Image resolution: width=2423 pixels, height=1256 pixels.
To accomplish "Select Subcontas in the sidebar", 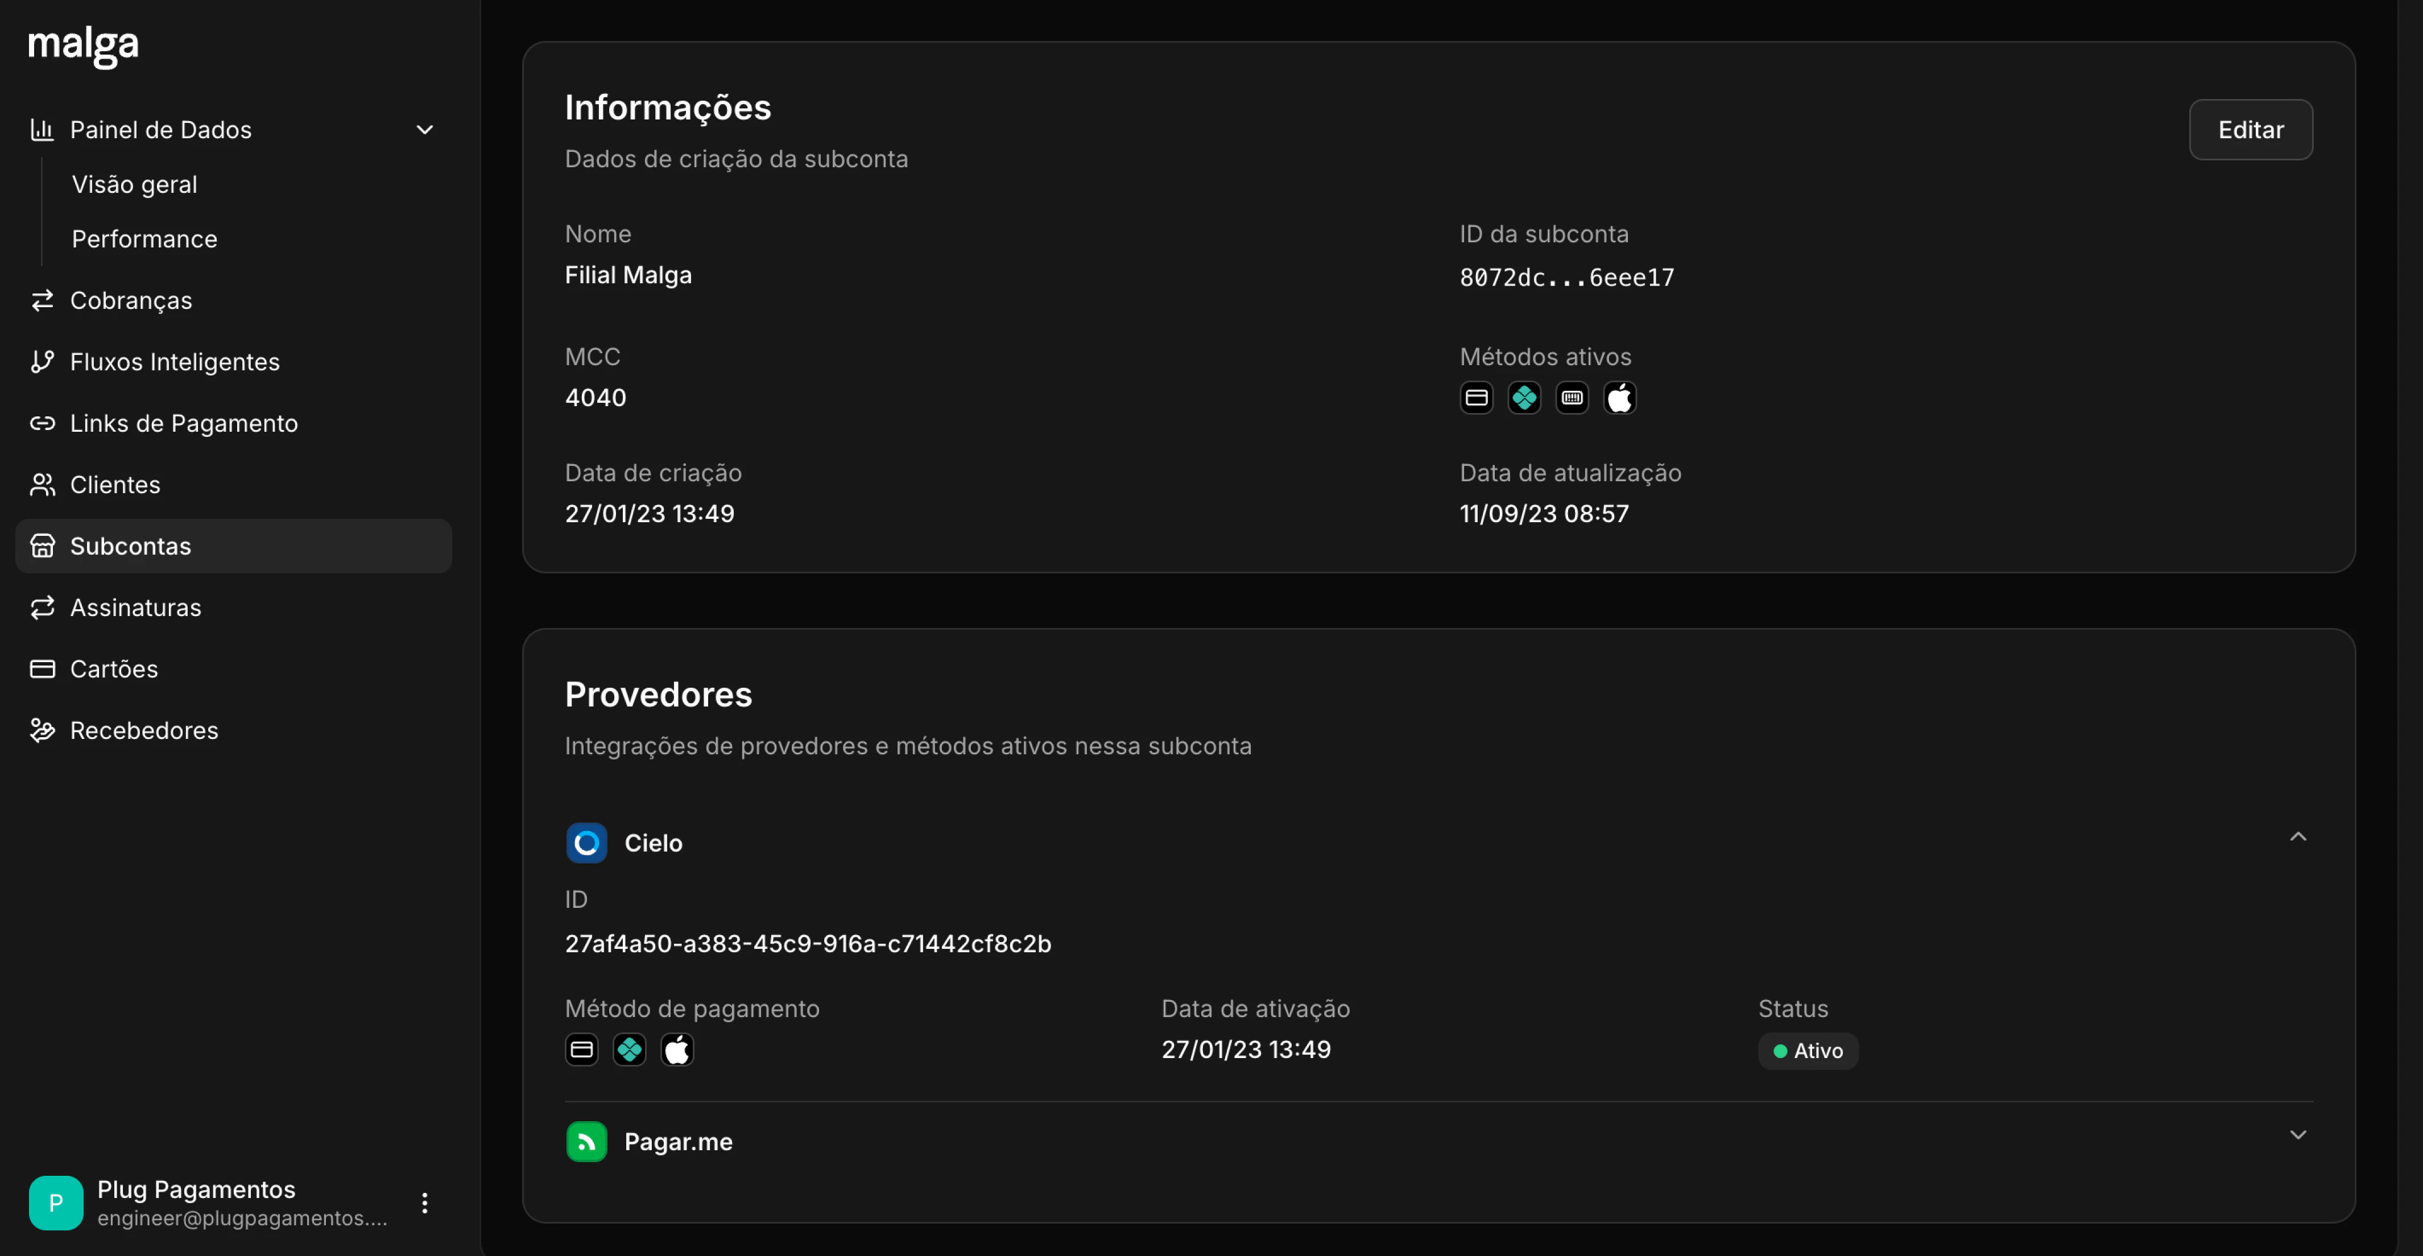I will (233, 546).
